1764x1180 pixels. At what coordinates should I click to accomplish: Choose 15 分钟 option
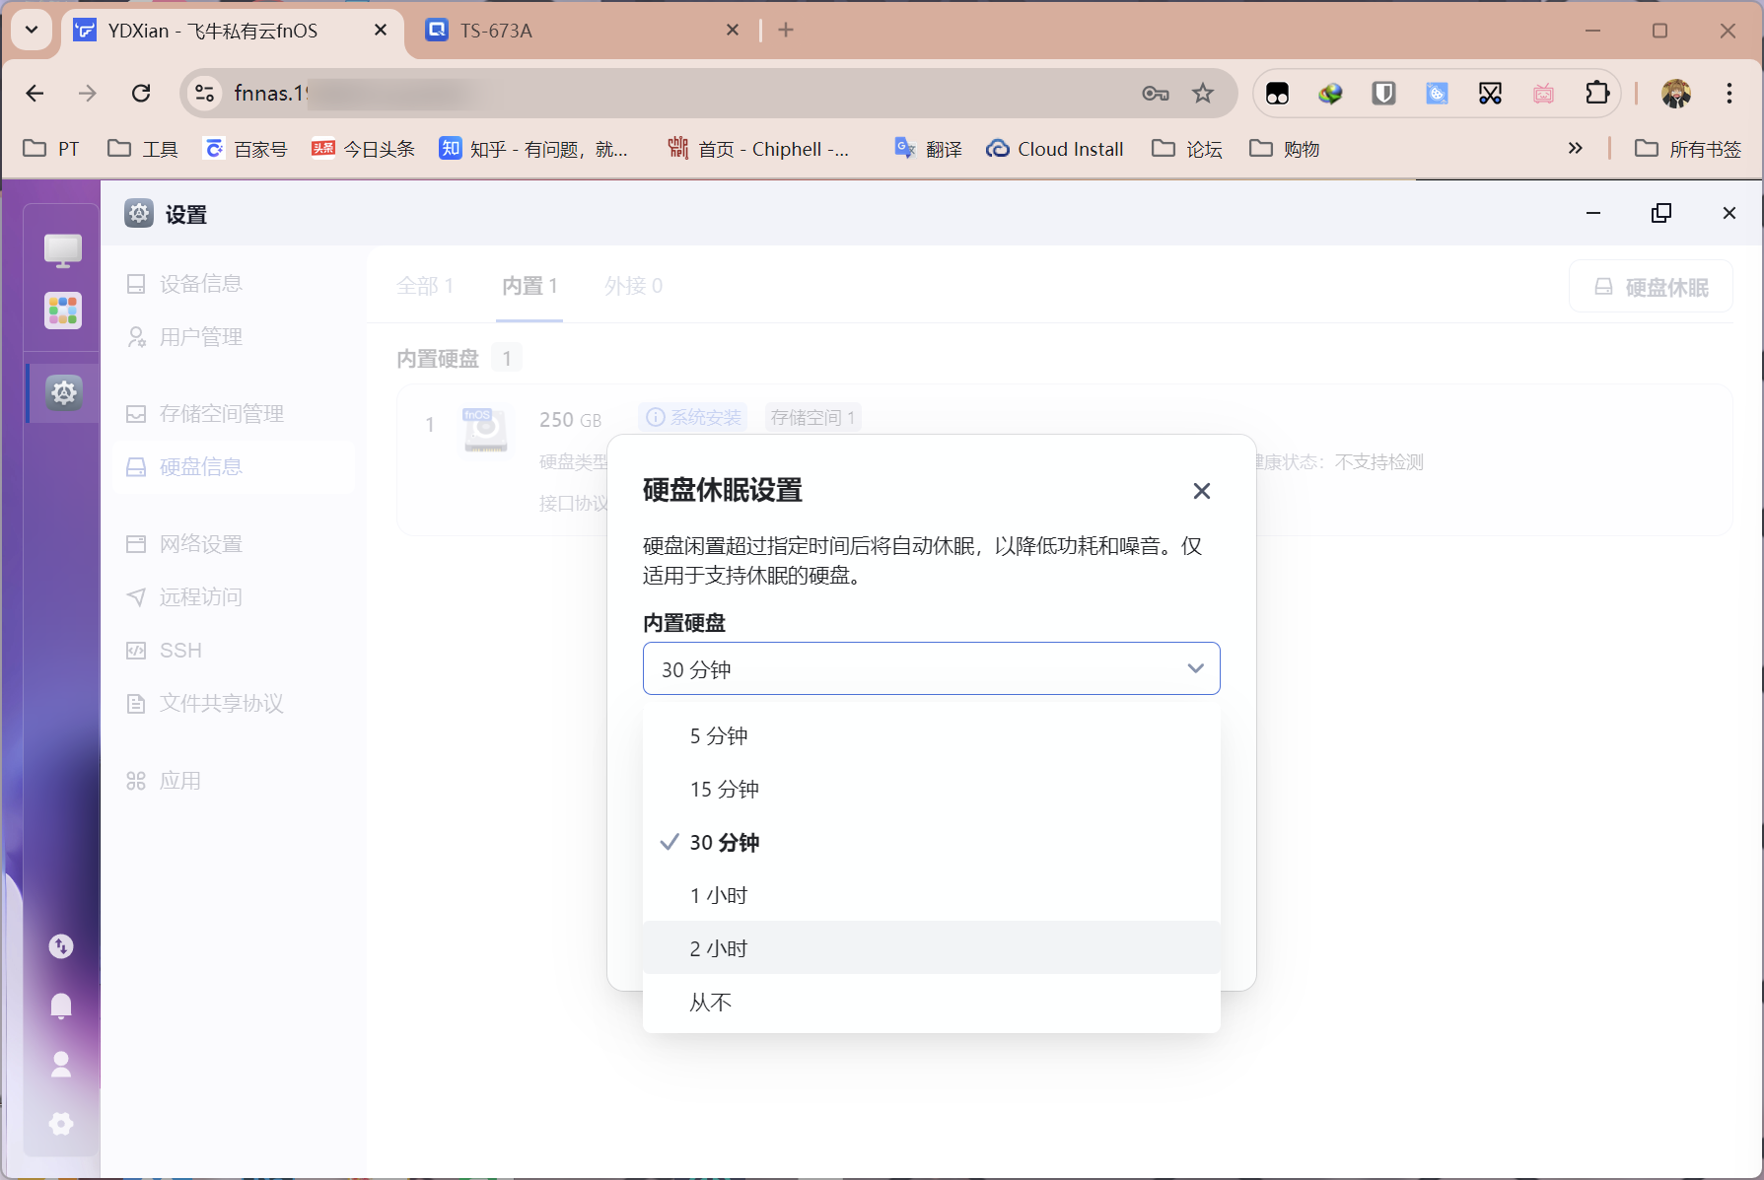click(x=931, y=789)
